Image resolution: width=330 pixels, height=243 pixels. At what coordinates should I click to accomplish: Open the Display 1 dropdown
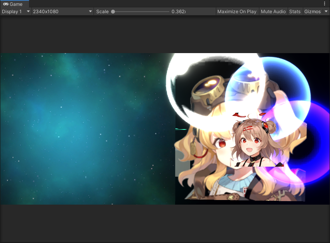tap(16, 12)
